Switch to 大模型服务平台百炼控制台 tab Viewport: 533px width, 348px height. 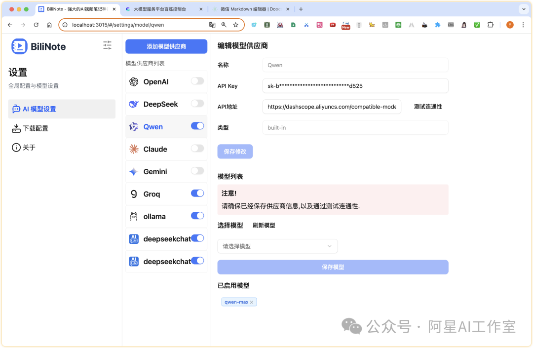[160, 9]
